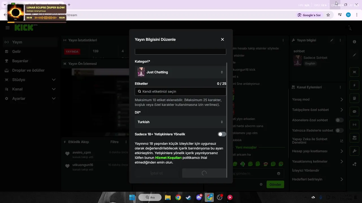
Task: Close the Yayın Bilgisini Düzenle dialog
Action: pos(222,39)
